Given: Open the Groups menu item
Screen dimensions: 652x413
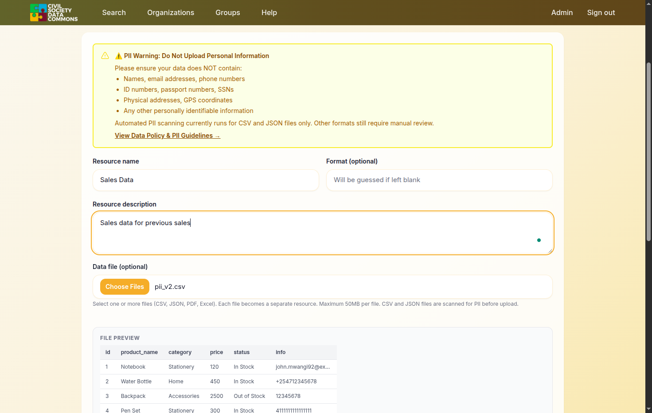Looking at the screenshot, I should [228, 12].
